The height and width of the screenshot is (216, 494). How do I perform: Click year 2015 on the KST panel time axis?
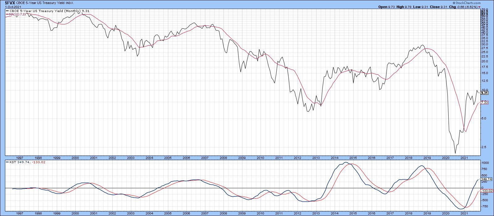pos(353,213)
